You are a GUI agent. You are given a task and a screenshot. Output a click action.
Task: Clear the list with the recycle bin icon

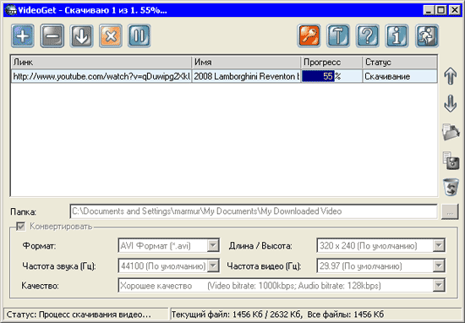451,187
